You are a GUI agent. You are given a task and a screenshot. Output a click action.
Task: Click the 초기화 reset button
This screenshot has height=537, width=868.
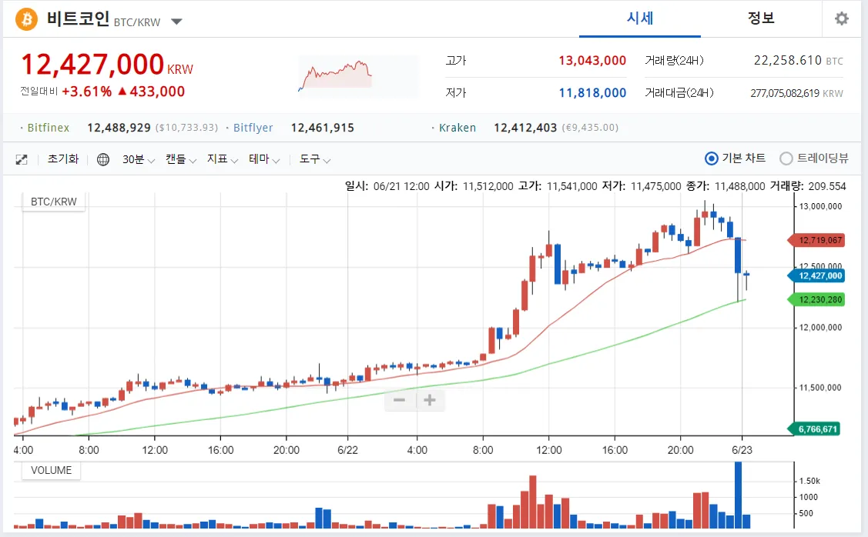click(x=63, y=159)
